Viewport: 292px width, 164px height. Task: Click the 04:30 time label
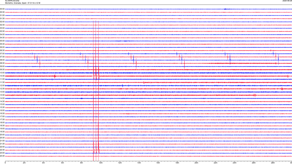(x=2, y=38)
